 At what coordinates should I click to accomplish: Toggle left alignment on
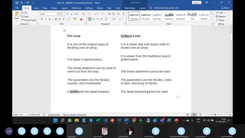[90, 19]
